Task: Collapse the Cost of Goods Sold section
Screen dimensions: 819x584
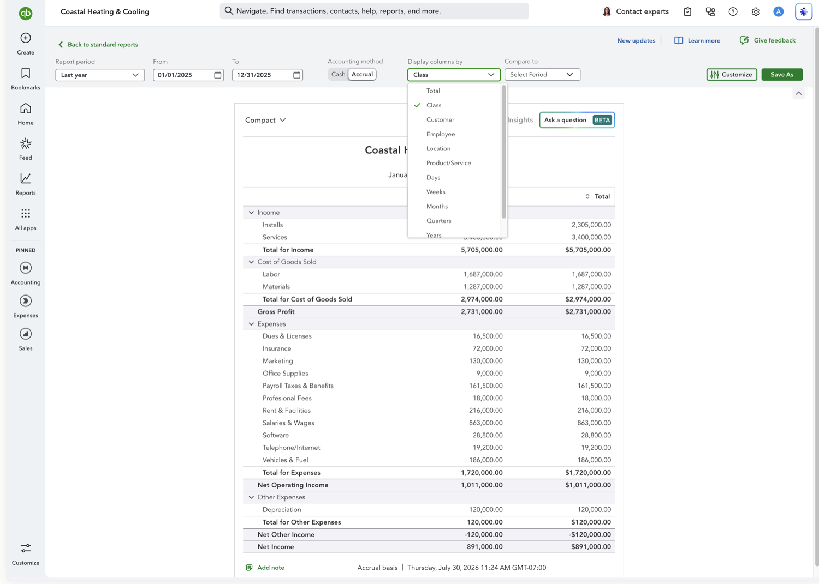Action: 251,262
